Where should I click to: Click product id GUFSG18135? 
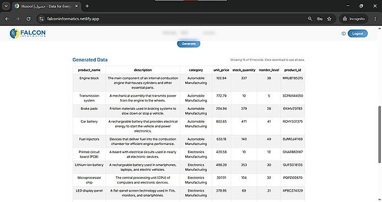(x=293, y=165)
